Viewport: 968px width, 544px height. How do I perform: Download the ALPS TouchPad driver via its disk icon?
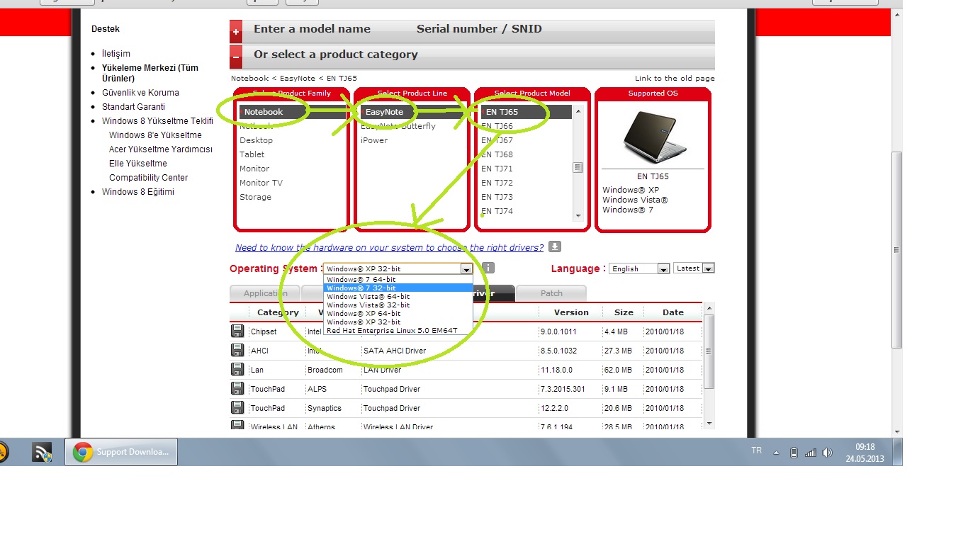[x=237, y=388]
